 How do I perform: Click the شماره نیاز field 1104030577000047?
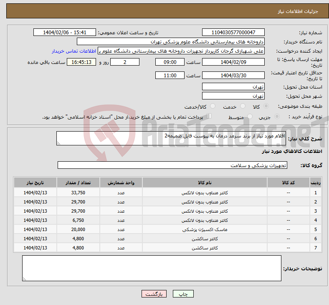tap(233, 32)
